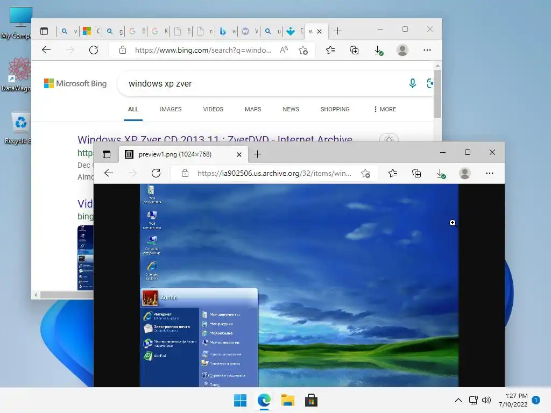The height and width of the screenshot is (413, 551).
Task: Expand MORE search categories
Action: pos(385,109)
